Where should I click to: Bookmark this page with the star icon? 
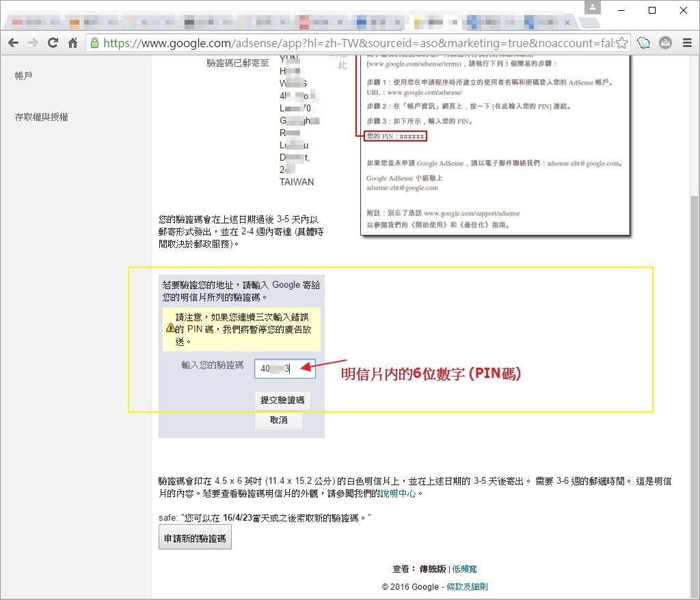622,43
